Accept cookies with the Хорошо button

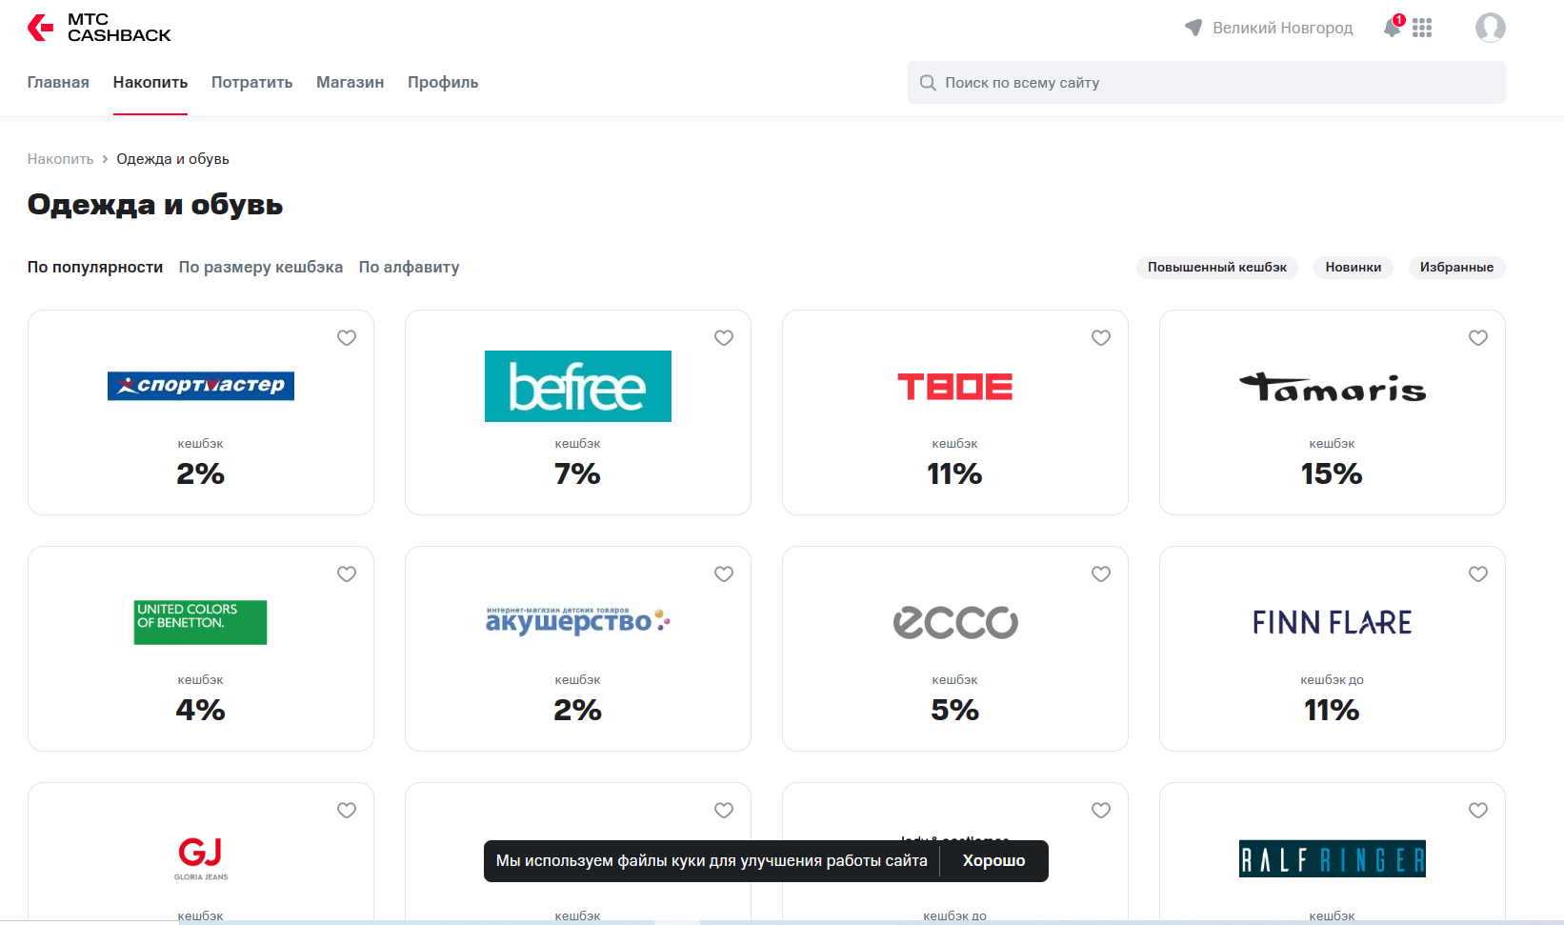(993, 861)
